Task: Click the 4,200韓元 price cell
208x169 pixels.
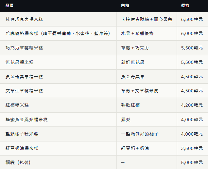Action: point(193,105)
